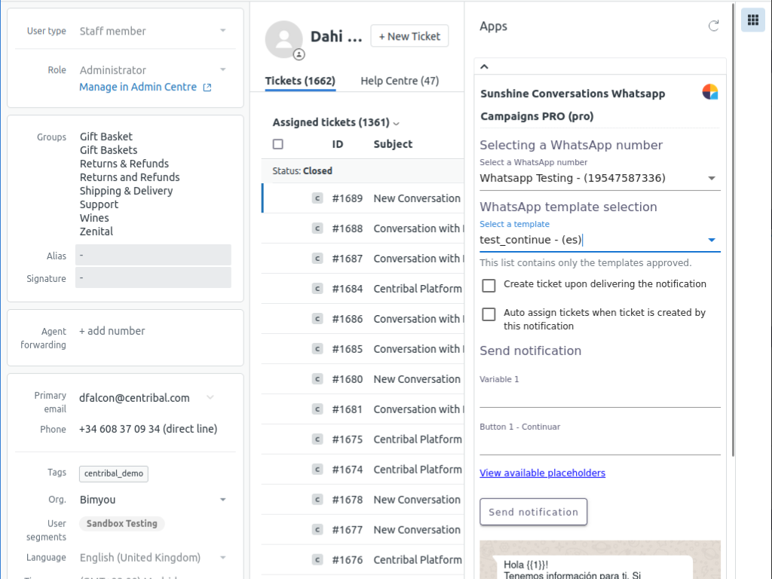The height and width of the screenshot is (579, 772).
Task: Click the closed status icon for ticket #1688
Action: pyautogui.click(x=317, y=228)
